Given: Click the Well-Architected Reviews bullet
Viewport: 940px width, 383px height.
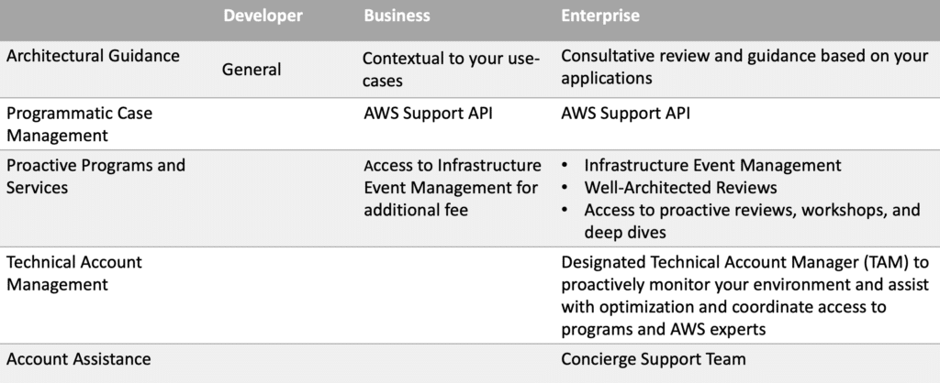Looking at the screenshot, I should click(x=680, y=187).
